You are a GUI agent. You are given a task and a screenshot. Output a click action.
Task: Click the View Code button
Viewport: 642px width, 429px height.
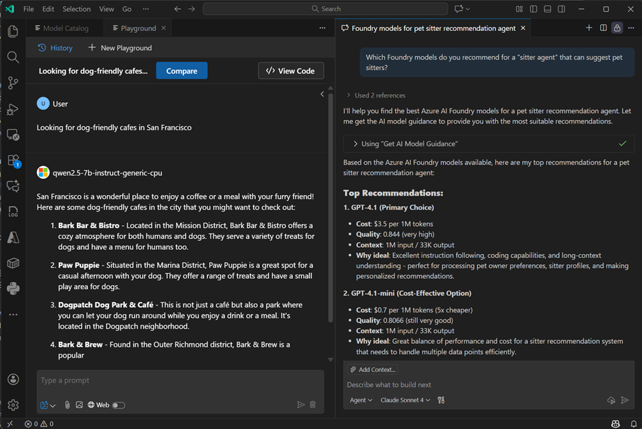(291, 71)
